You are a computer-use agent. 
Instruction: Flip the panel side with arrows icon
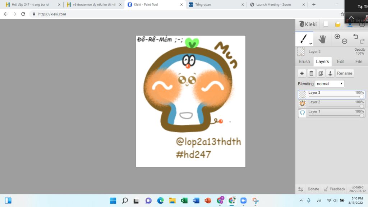pos(301,189)
